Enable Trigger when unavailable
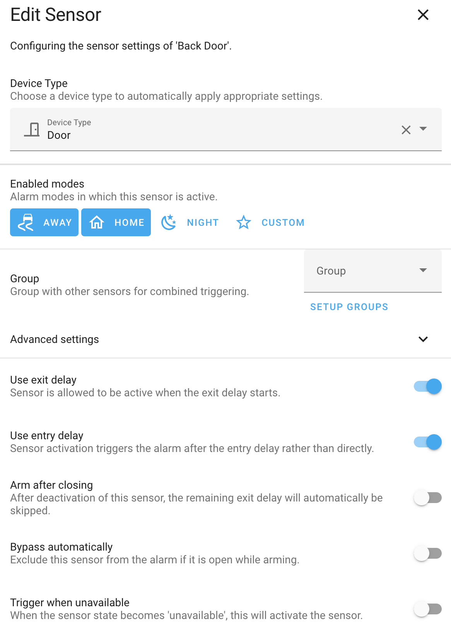The width and height of the screenshot is (451, 631). 427,609
